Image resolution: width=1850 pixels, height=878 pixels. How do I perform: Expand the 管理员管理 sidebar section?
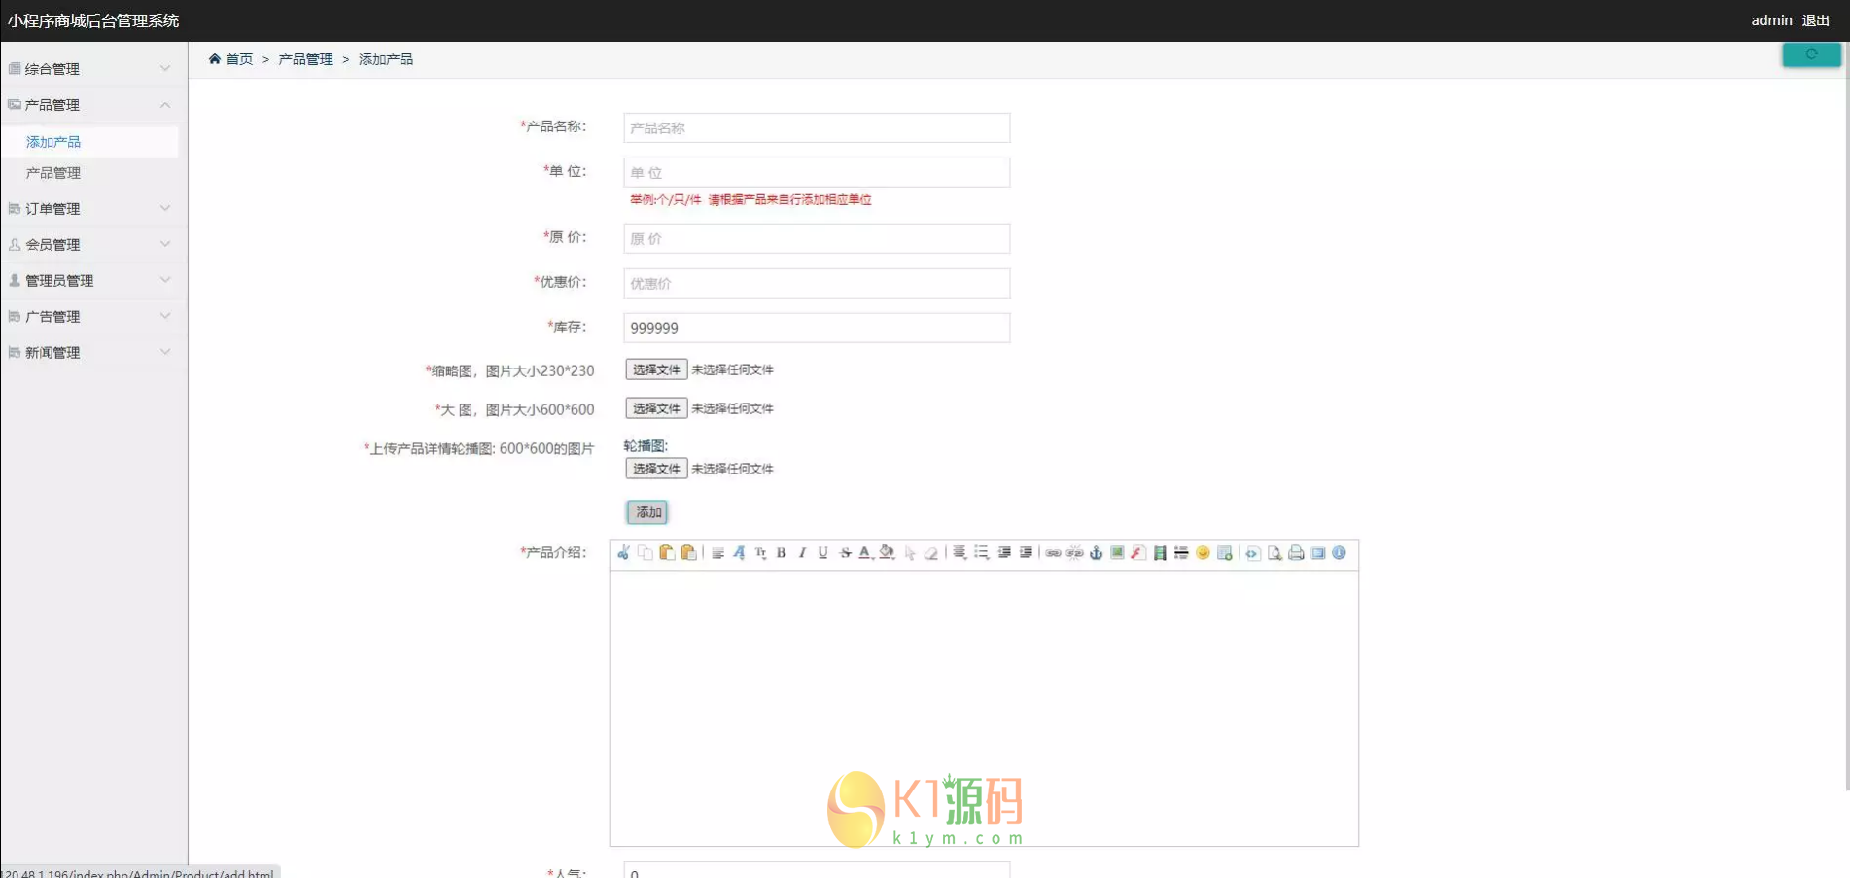93,281
